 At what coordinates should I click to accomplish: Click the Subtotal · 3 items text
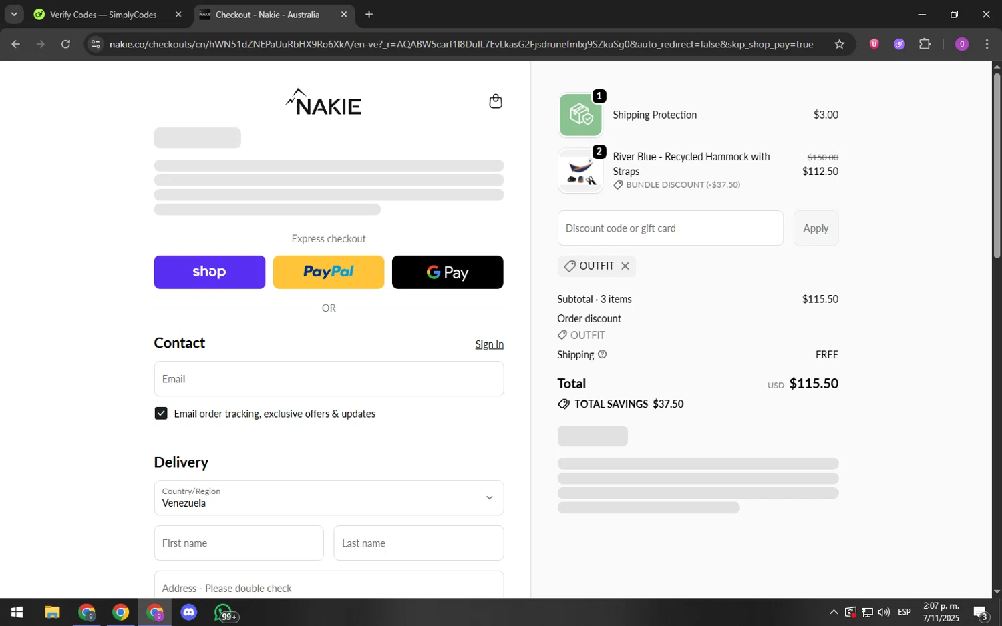click(595, 300)
